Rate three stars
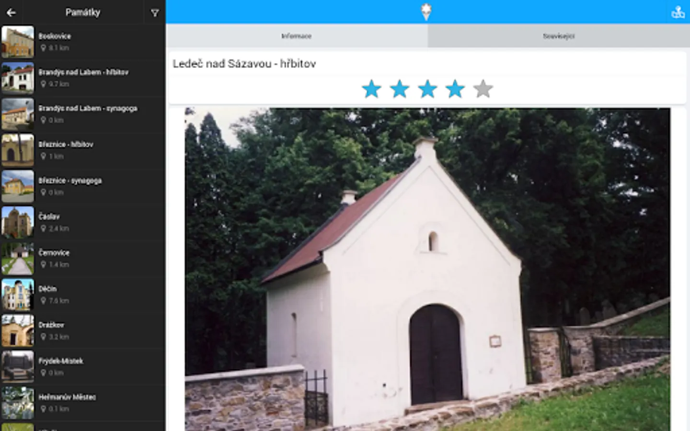Viewport: 690px width, 431px height. tap(427, 89)
